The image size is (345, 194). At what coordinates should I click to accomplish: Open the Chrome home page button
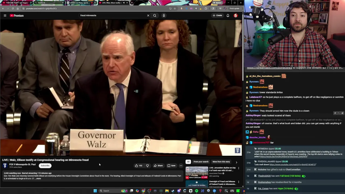click(18, 8)
